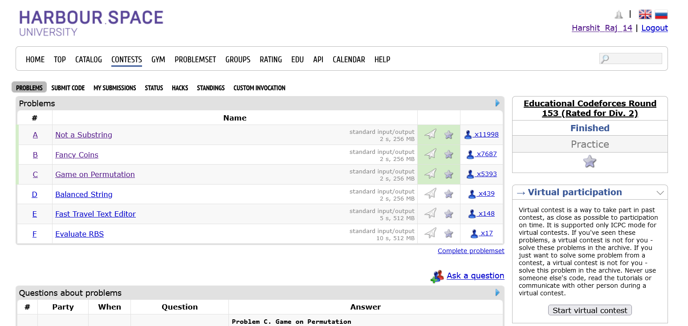The width and height of the screenshot is (688, 326).
Task: Open the Harshit_Raj_14 profile link
Action: click(x=602, y=28)
